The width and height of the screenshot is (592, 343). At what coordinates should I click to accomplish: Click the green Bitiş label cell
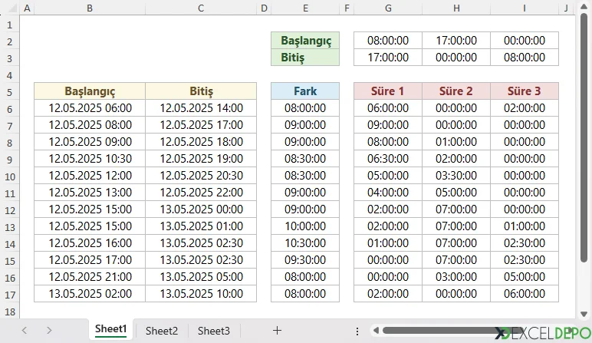(x=305, y=58)
